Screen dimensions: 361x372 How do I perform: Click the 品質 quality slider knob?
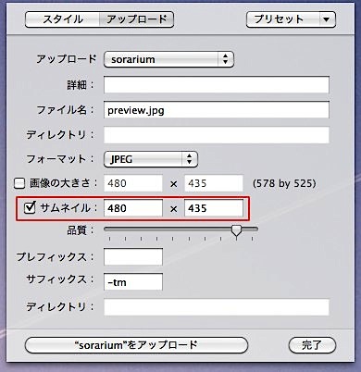click(237, 230)
